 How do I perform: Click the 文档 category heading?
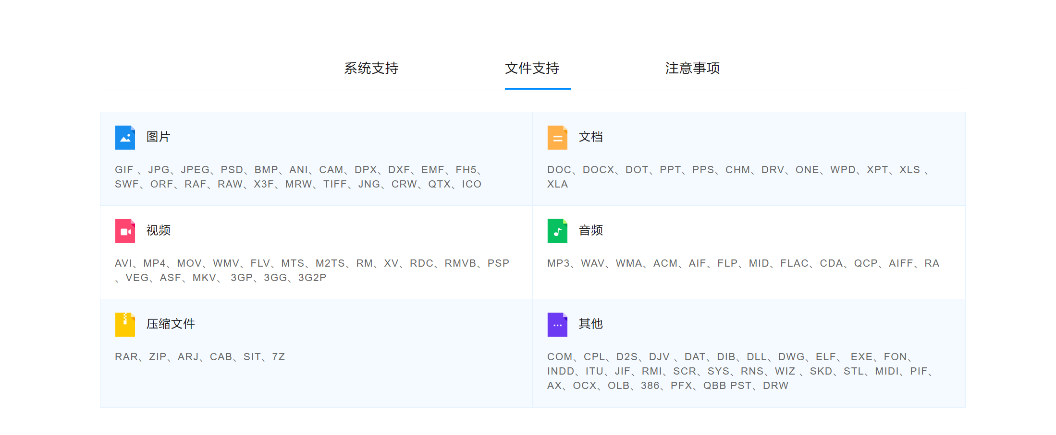click(591, 137)
